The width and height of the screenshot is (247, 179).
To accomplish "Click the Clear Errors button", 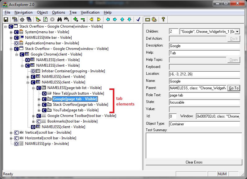I will [x=194, y=162].
